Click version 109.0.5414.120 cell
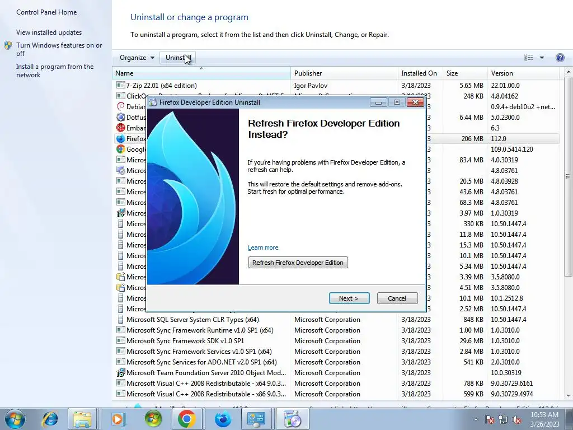Screen dimensions: 573x430 click(x=512, y=149)
